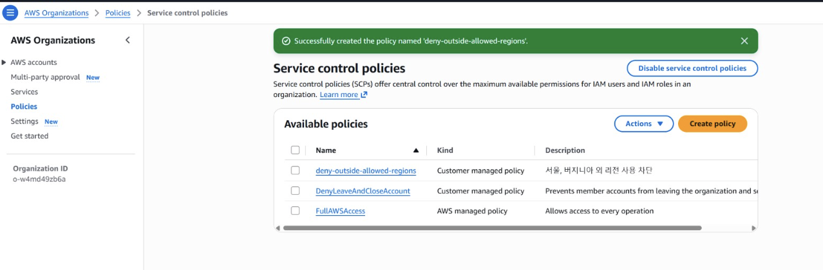Screen dimensions: 823x270
Task: Open Settings in the sidebar
Action: point(24,122)
